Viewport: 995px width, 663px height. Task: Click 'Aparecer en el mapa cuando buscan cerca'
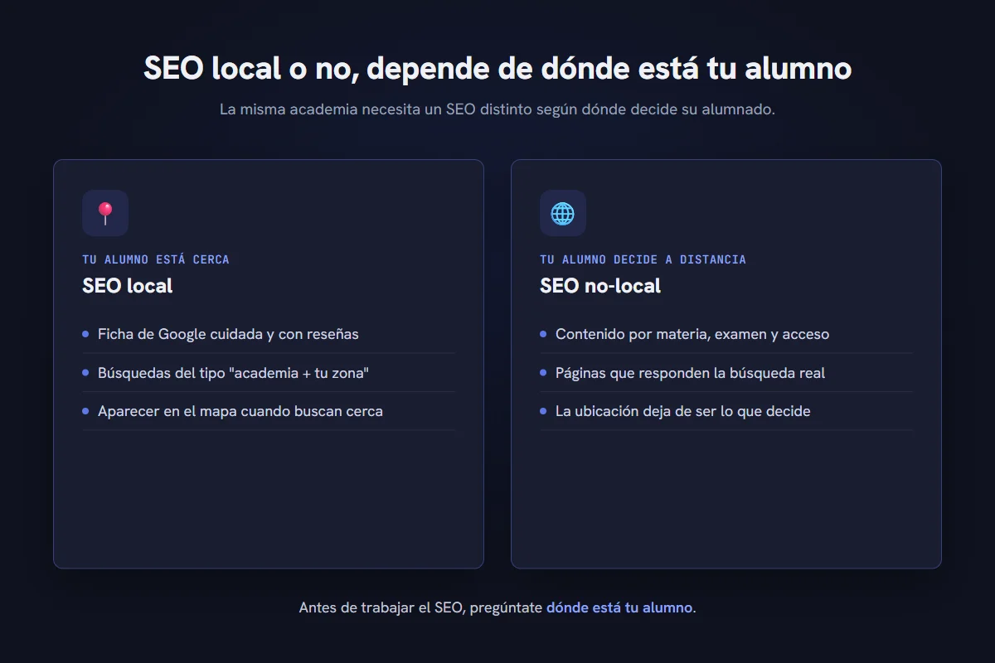(240, 411)
